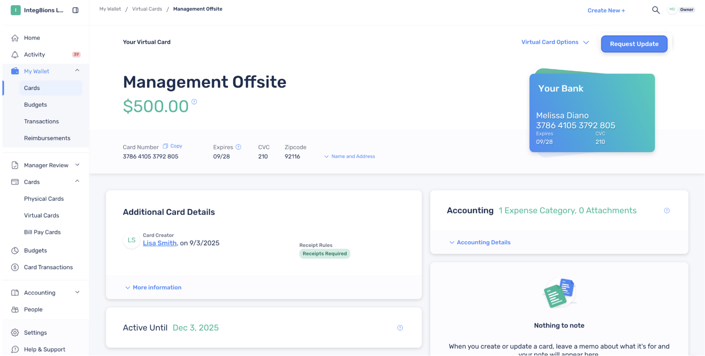
Task: Open Physical Cards menu item
Action: [x=44, y=199]
